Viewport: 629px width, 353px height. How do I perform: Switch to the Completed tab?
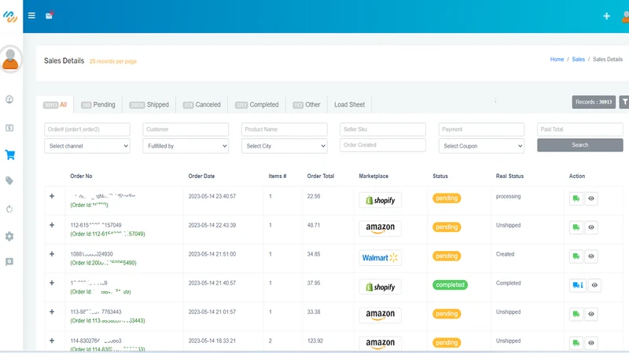257,104
